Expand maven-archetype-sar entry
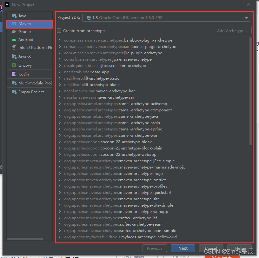Image resolution: width=259 pixels, height=258 pixels. 60,97
